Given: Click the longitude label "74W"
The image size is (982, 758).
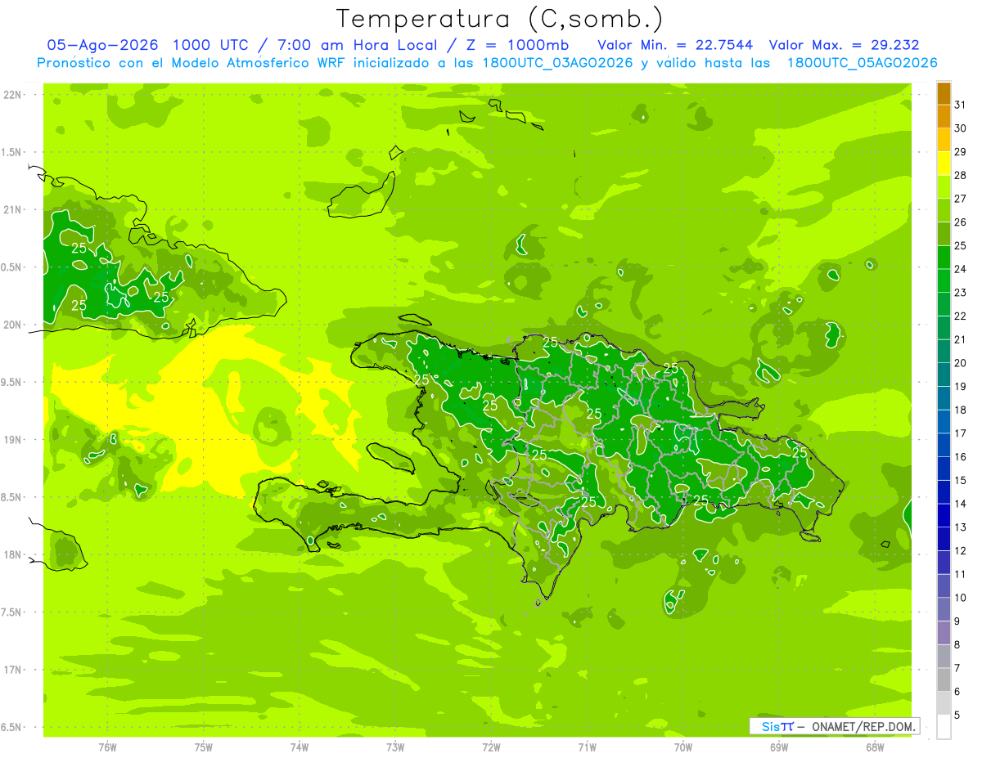Looking at the screenshot, I should tap(300, 747).
